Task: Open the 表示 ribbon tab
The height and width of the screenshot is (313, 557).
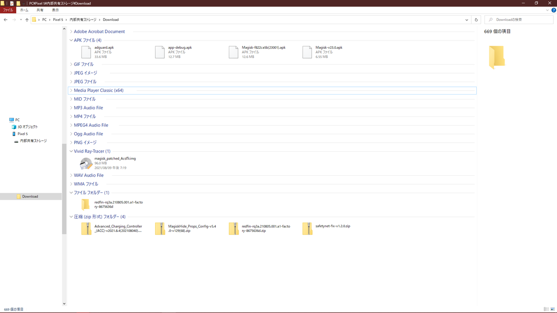Action: click(55, 10)
